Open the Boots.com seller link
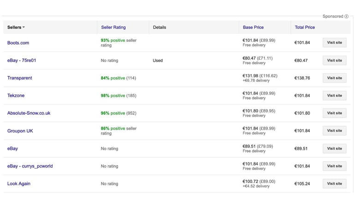 coord(18,43)
